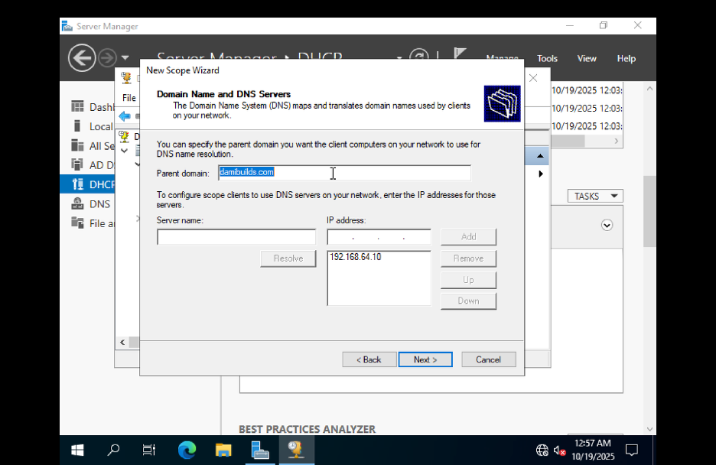Collapse the Best Practices Analyzer chevron
The height and width of the screenshot is (465, 716).
tap(607, 225)
